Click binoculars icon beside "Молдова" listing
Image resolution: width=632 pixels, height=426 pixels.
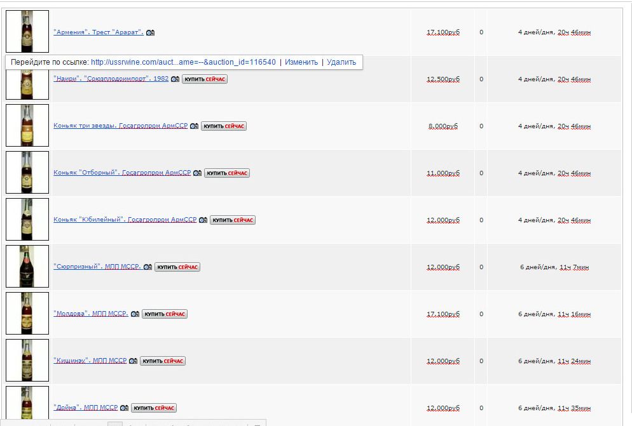pyautogui.click(x=135, y=314)
